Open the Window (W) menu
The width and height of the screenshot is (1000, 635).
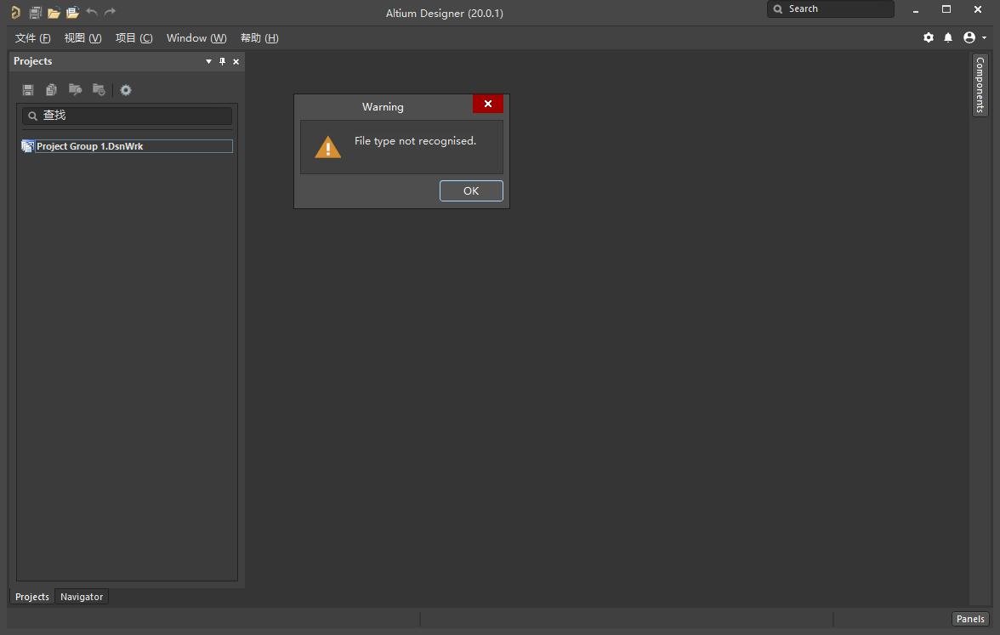(x=196, y=38)
